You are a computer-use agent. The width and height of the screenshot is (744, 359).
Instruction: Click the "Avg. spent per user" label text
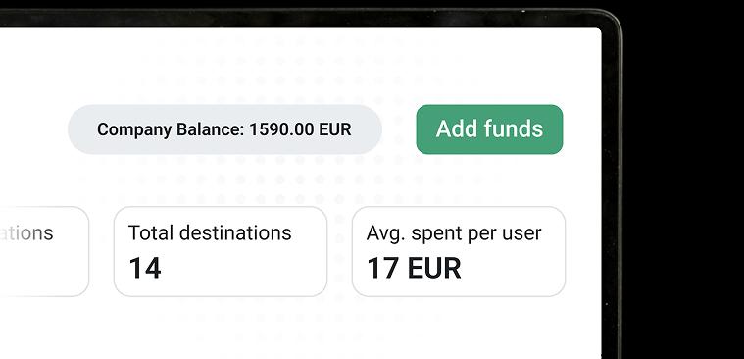454,233
